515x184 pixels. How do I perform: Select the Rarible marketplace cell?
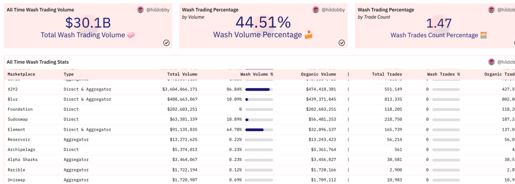click(x=17, y=170)
